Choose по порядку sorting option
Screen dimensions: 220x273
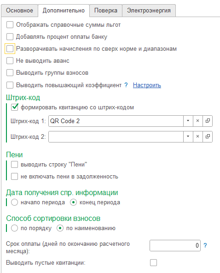[14, 228]
